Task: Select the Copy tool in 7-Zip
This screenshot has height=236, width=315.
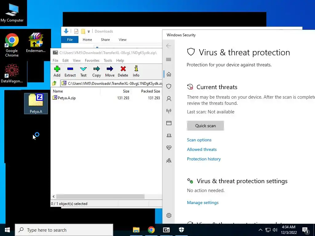Action: (97, 71)
